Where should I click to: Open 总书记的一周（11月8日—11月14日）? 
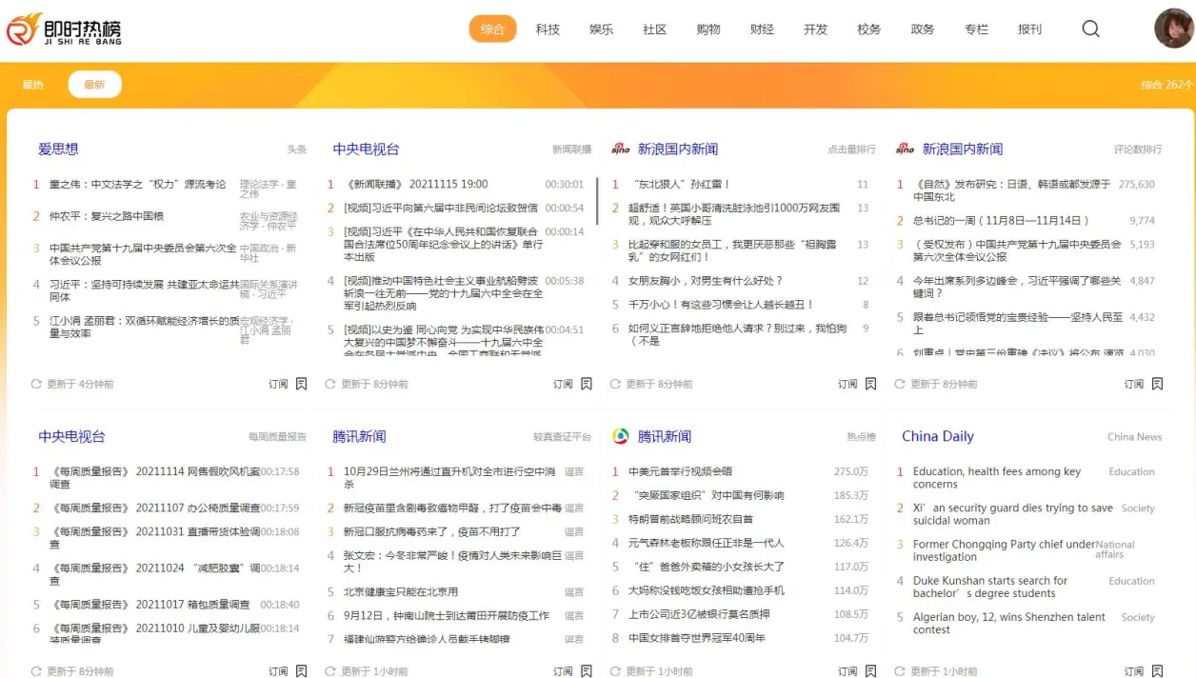tap(1002, 220)
